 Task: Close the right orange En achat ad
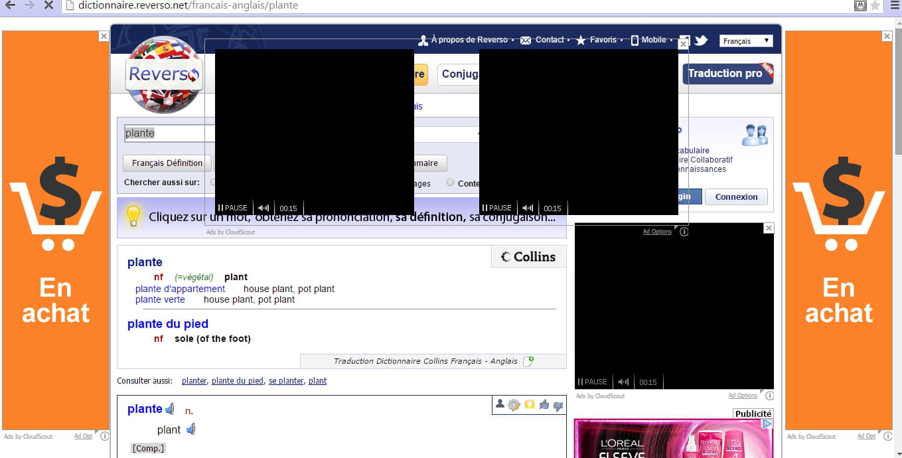pos(887,37)
